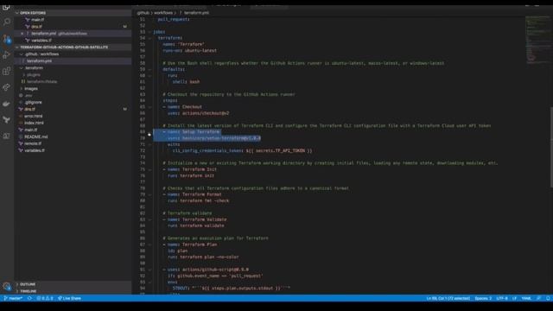Screen dimensions: 553x311
Task: Open the Docker view icon
Action: [x=7, y=104]
